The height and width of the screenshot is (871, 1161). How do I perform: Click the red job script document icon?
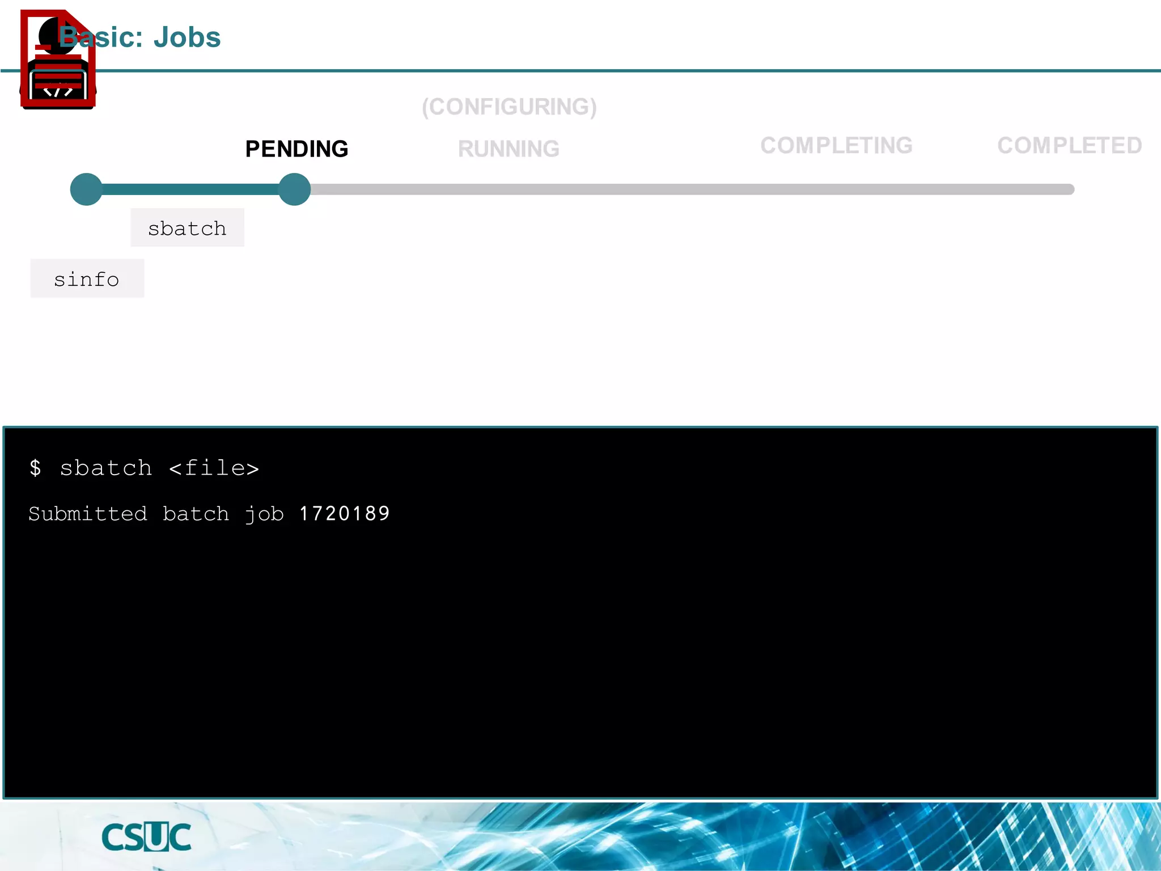58,59
